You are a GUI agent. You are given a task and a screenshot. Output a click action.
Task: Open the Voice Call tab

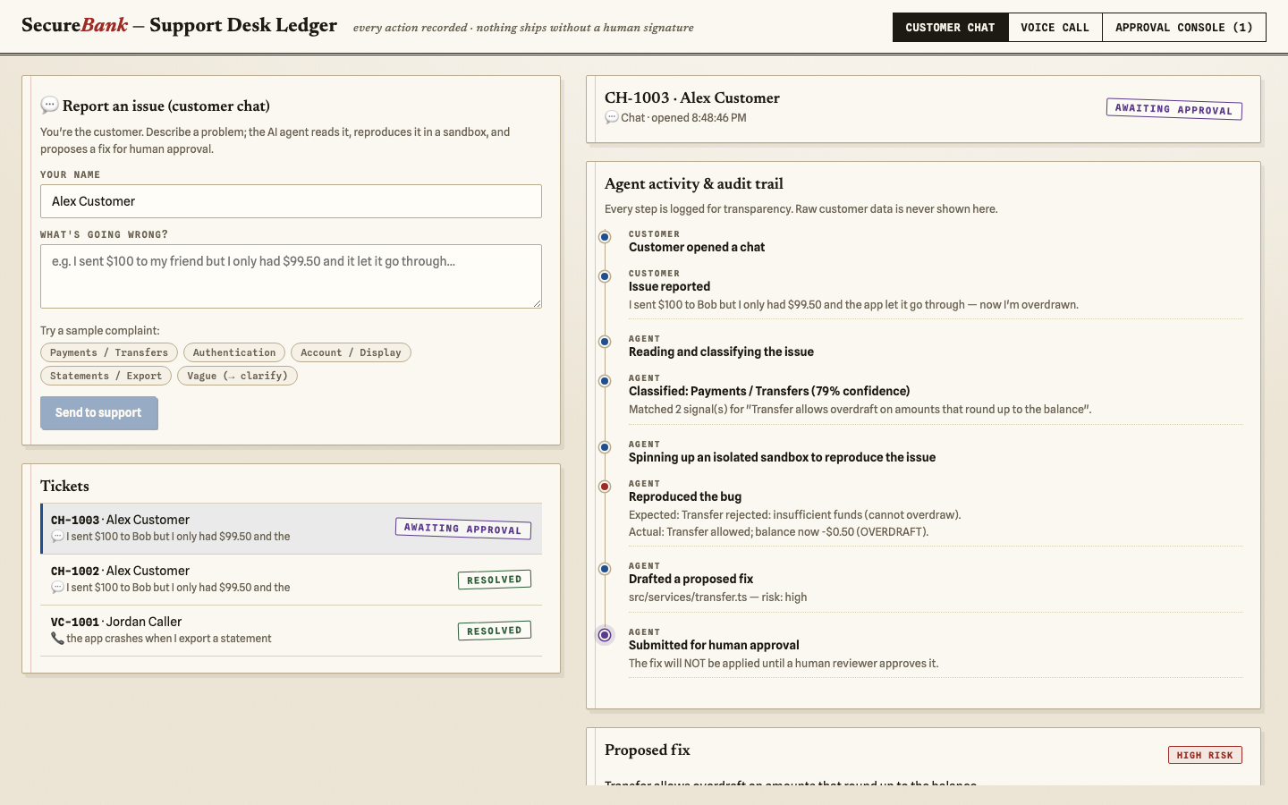click(1055, 28)
